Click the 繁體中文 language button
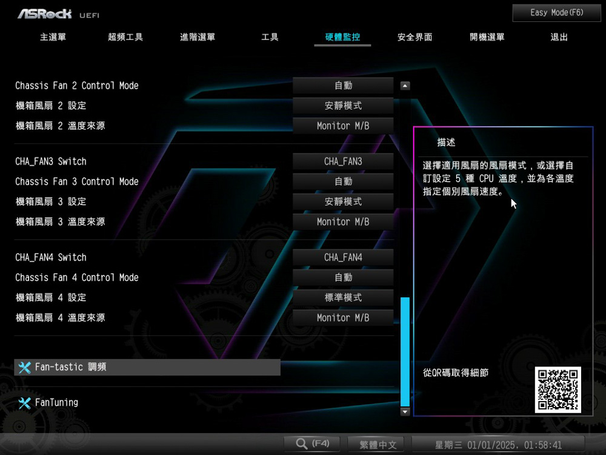 pos(378,445)
